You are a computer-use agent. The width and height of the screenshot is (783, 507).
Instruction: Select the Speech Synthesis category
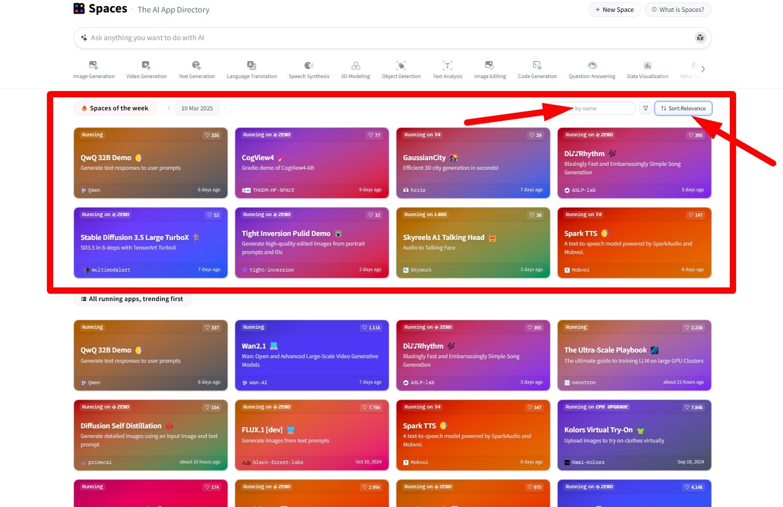309,70
